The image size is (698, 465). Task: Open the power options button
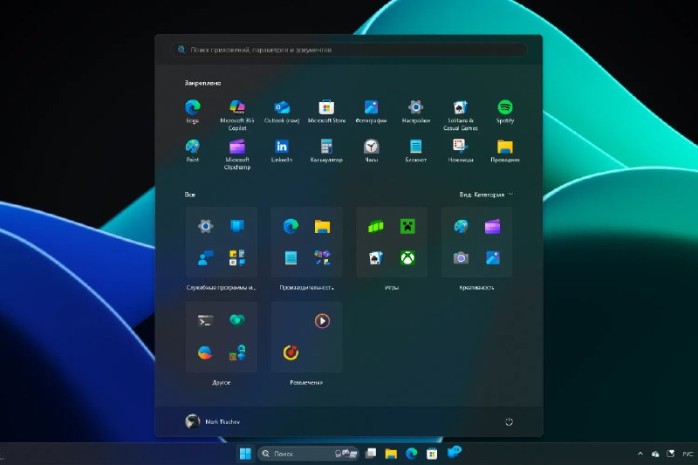509,421
